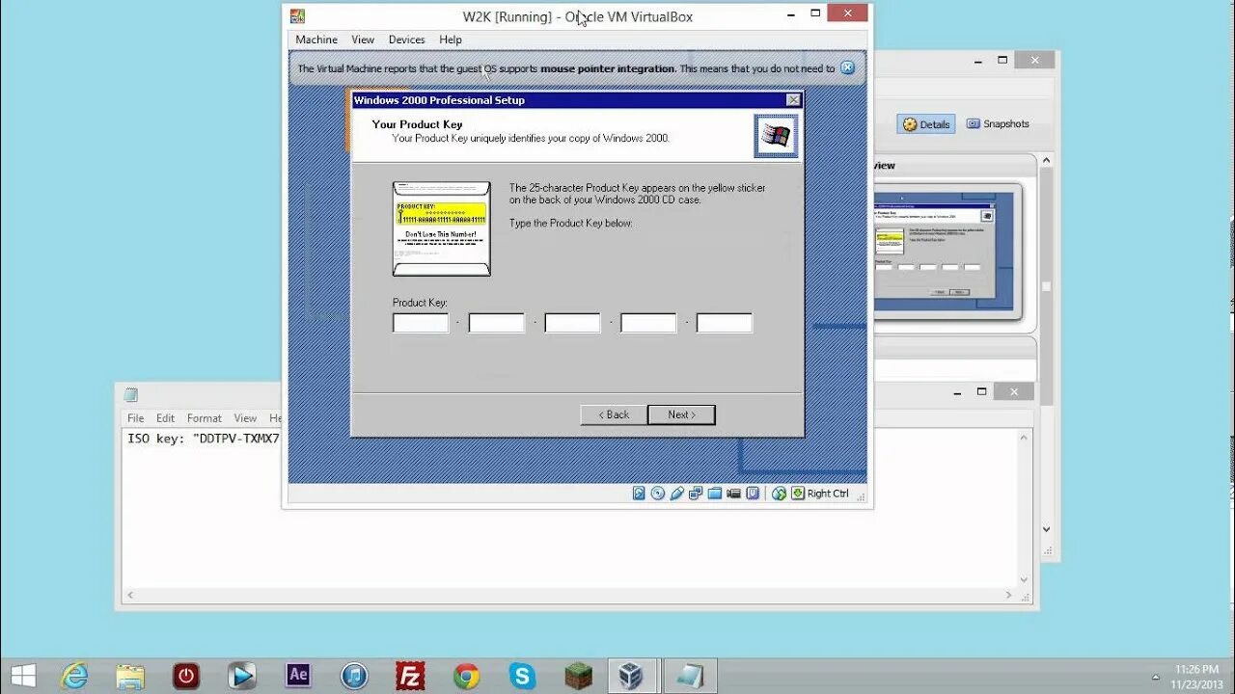Click the hard disk activity icon in VirtualBox status bar
The height and width of the screenshot is (694, 1235).
click(x=639, y=494)
